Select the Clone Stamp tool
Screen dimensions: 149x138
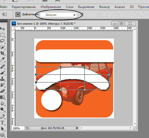[x=2, y=79]
